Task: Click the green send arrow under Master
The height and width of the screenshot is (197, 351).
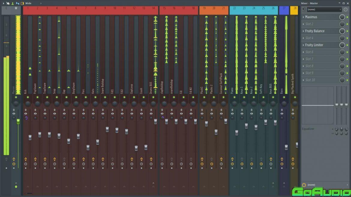Action: 16,187
